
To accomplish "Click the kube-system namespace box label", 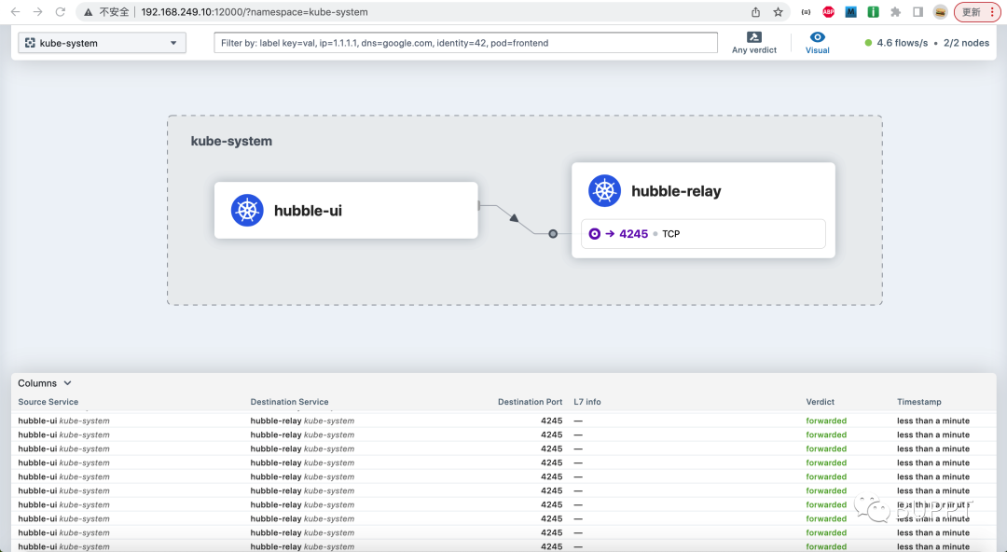I will pyautogui.click(x=231, y=141).
